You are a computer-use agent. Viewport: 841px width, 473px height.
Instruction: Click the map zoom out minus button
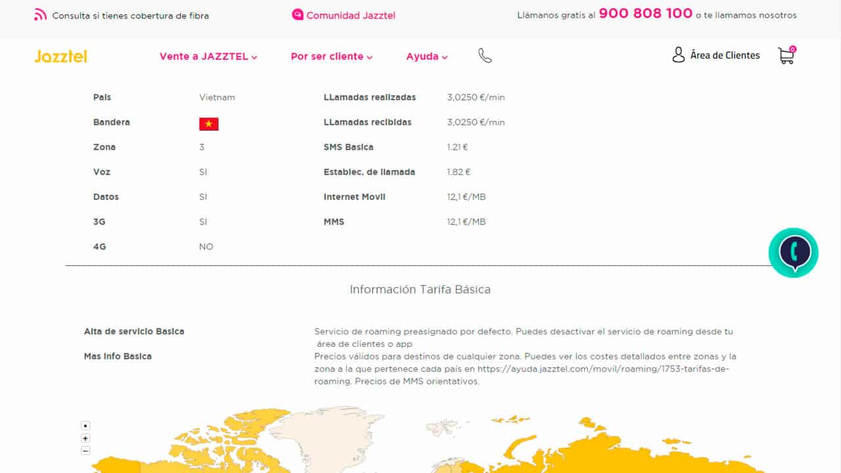85,451
